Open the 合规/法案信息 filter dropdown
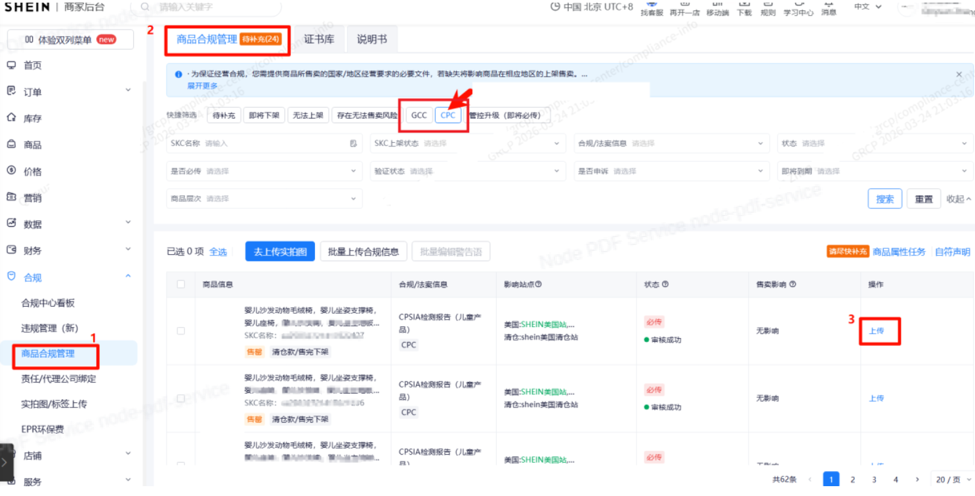975x496 pixels. pyautogui.click(x=671, y=143)
